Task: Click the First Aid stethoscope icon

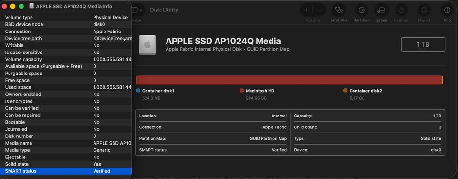Action: [339, 10]
